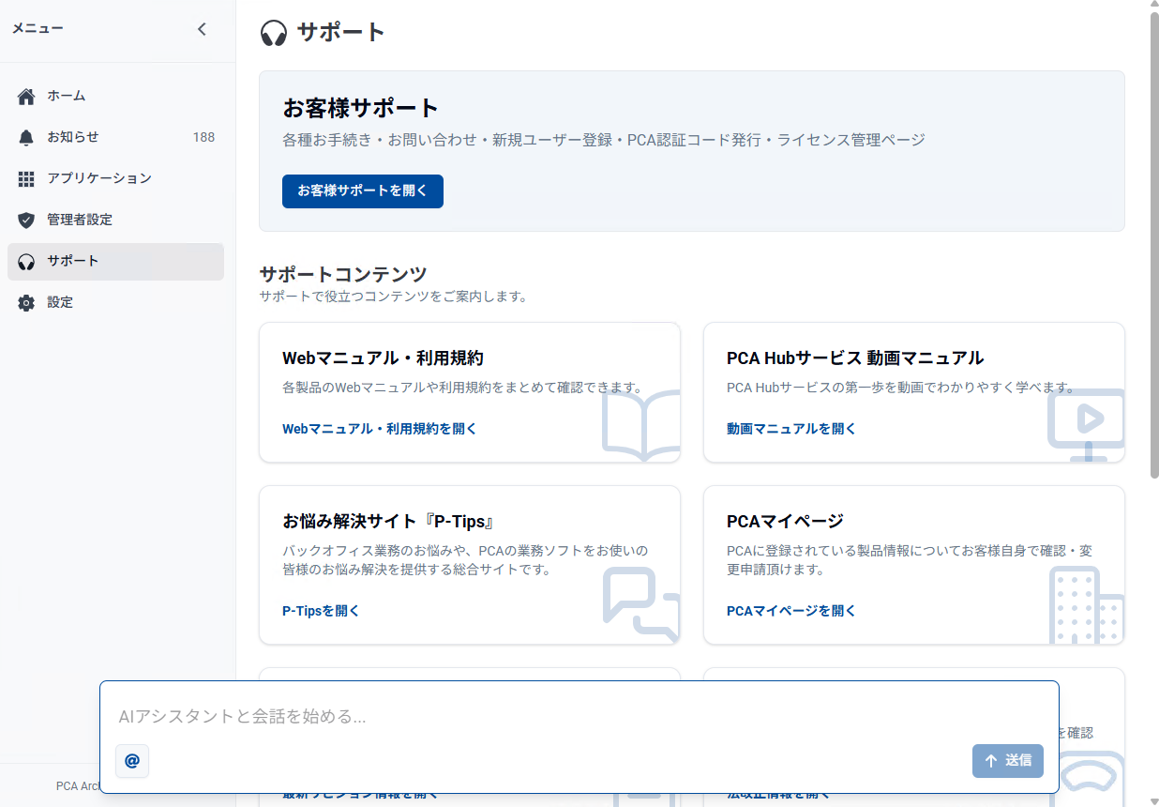The height and width of the screenshot is (807, 1159).
Task: Open 設定 using the gear icon
Action: coord(26,302)
